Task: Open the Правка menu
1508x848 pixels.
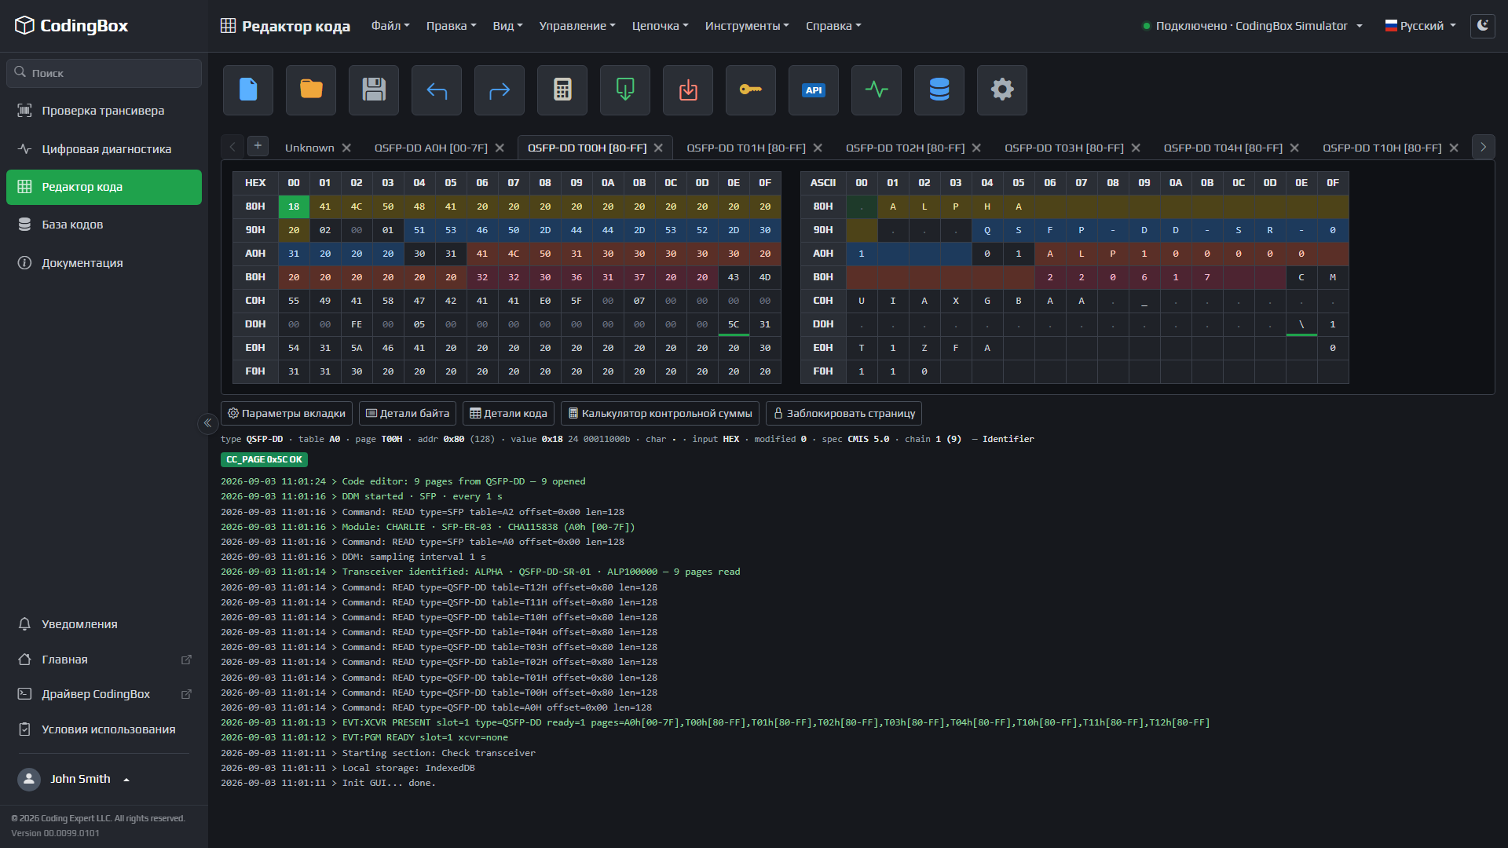Action: tap(451, 26)
